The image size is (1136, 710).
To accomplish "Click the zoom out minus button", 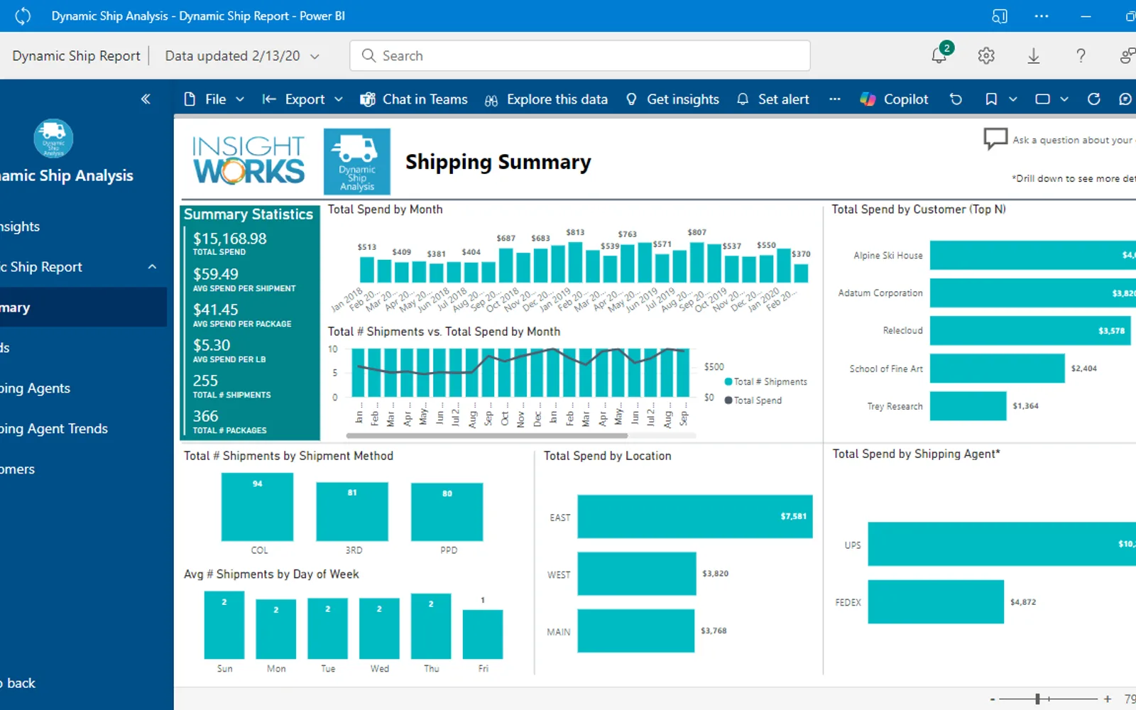I will pos(993,699).
